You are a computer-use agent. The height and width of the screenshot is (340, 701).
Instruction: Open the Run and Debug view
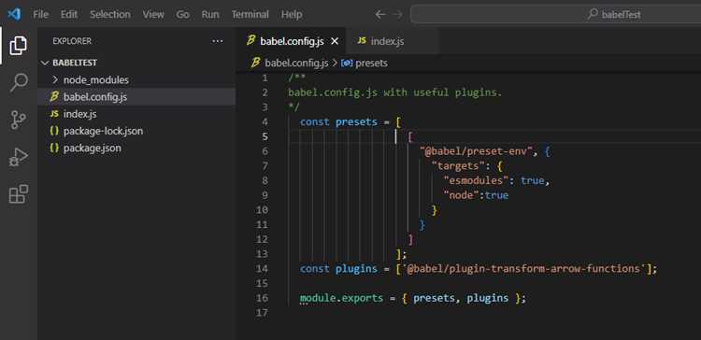coord(19,157)
